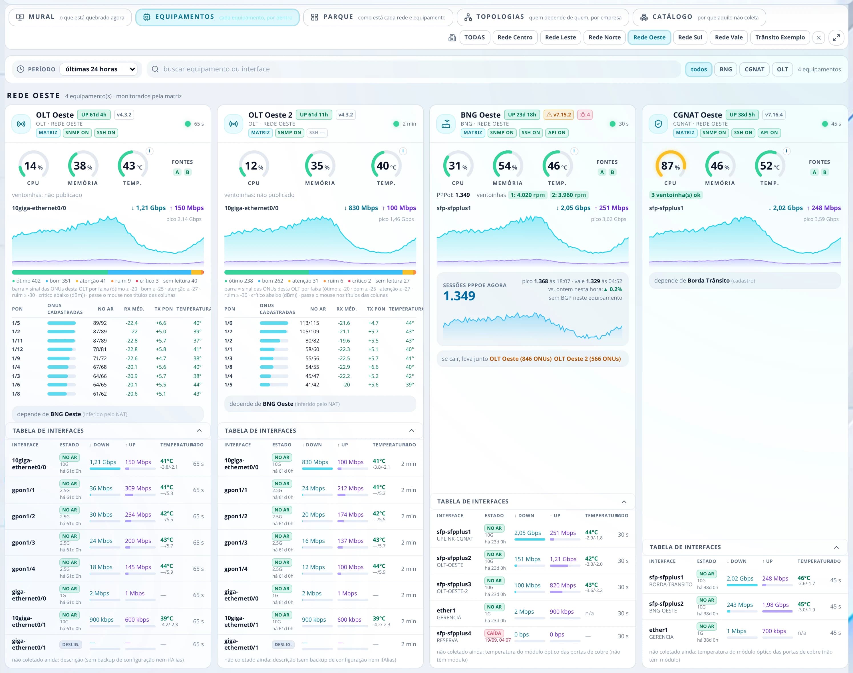The height and width of the screenshot is (673, 853).
Task: Click the CAÍDA status badge on sfp-sfpplus4
Action: (494, 633)
